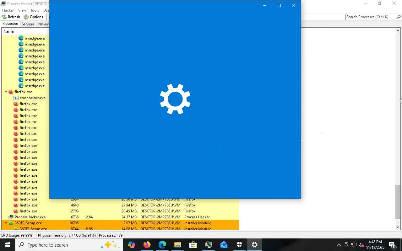This screenshot has width=402, height=251.
Task: Click the CPU value 2.64
Action: pos(89,217)
